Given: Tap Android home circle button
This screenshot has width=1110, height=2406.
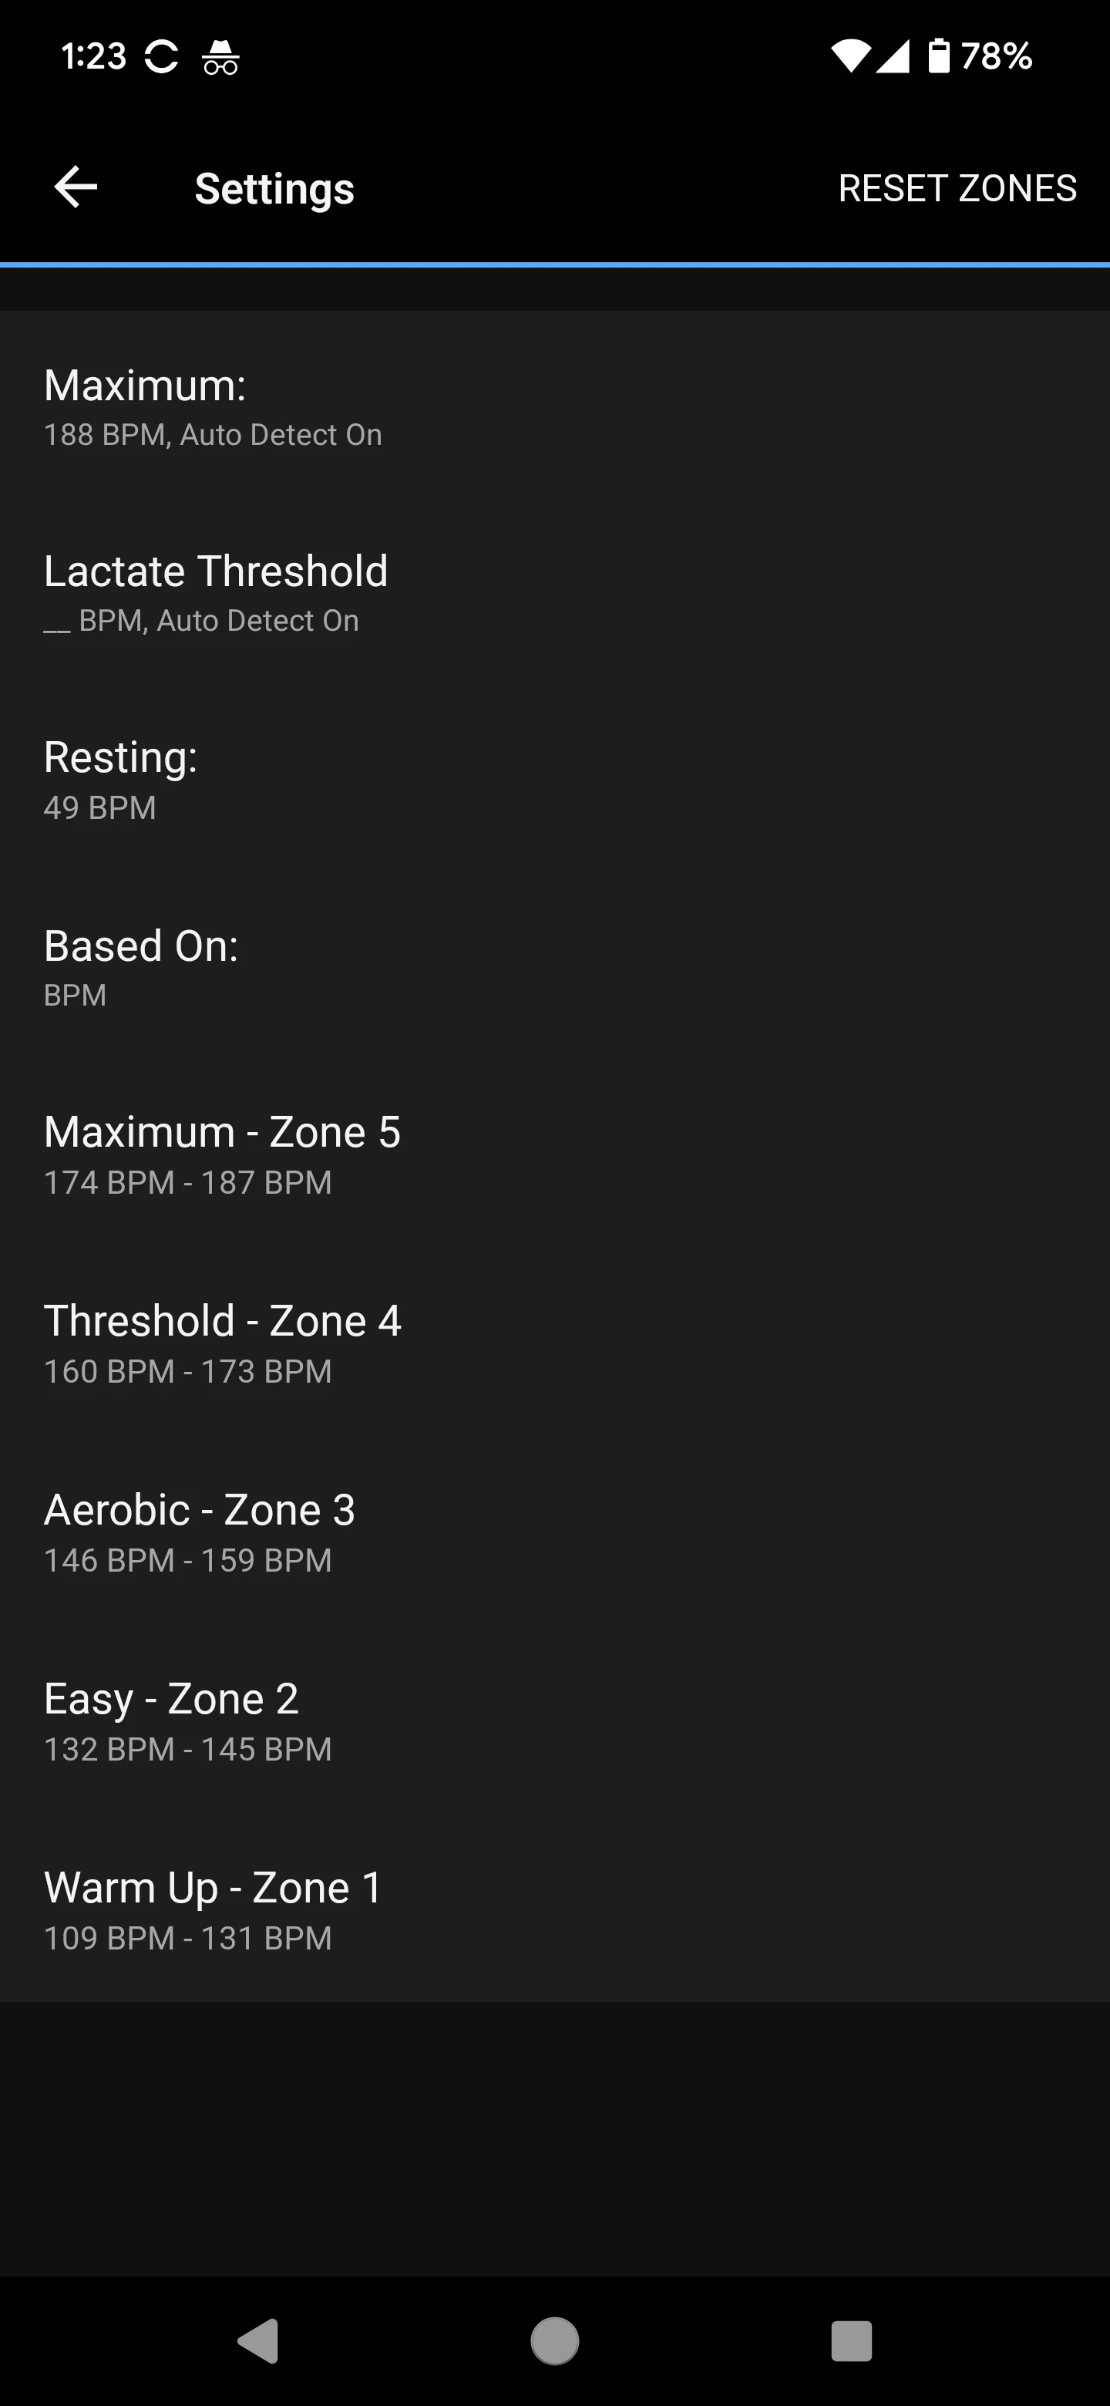Looking at the screenshot, I should click(554, 2340).
